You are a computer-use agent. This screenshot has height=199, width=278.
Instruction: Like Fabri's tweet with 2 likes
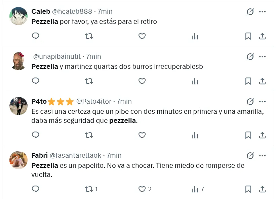[x=142, y=189]
